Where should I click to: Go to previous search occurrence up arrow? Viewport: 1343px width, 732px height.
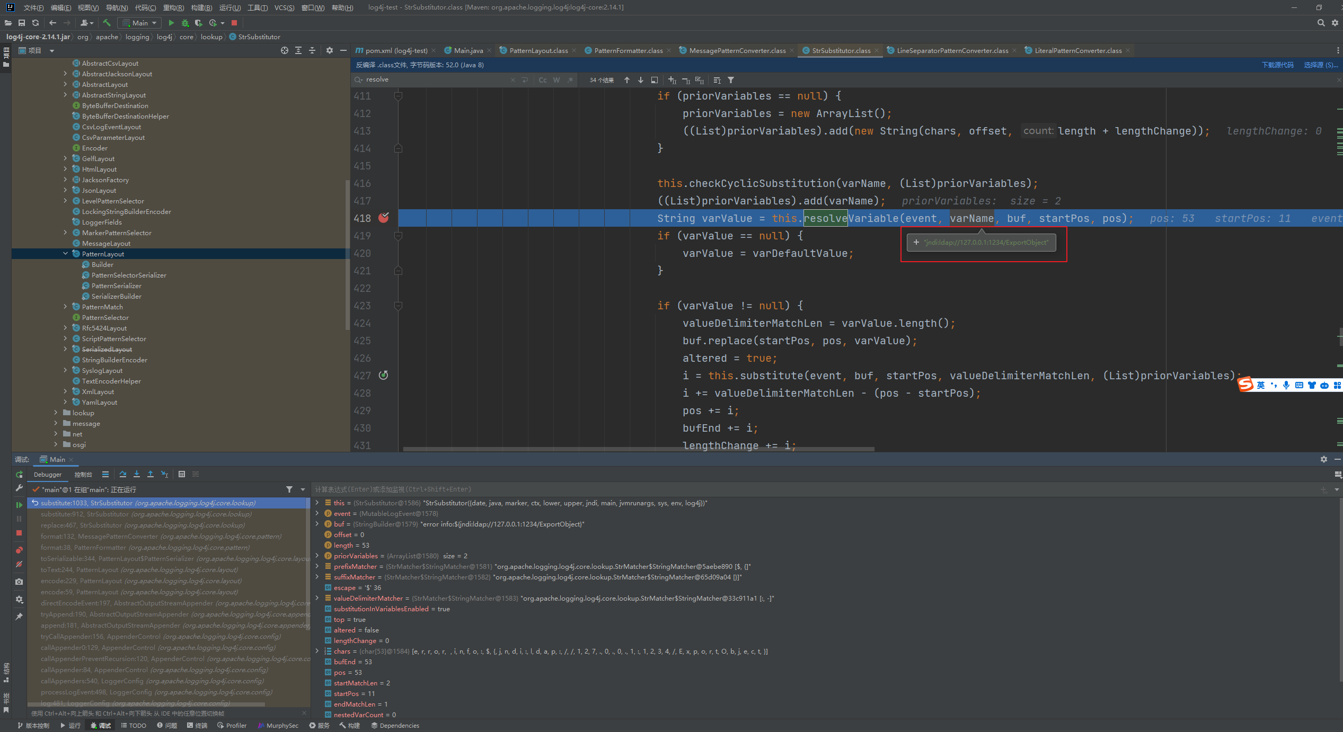[x=627, y=80]
